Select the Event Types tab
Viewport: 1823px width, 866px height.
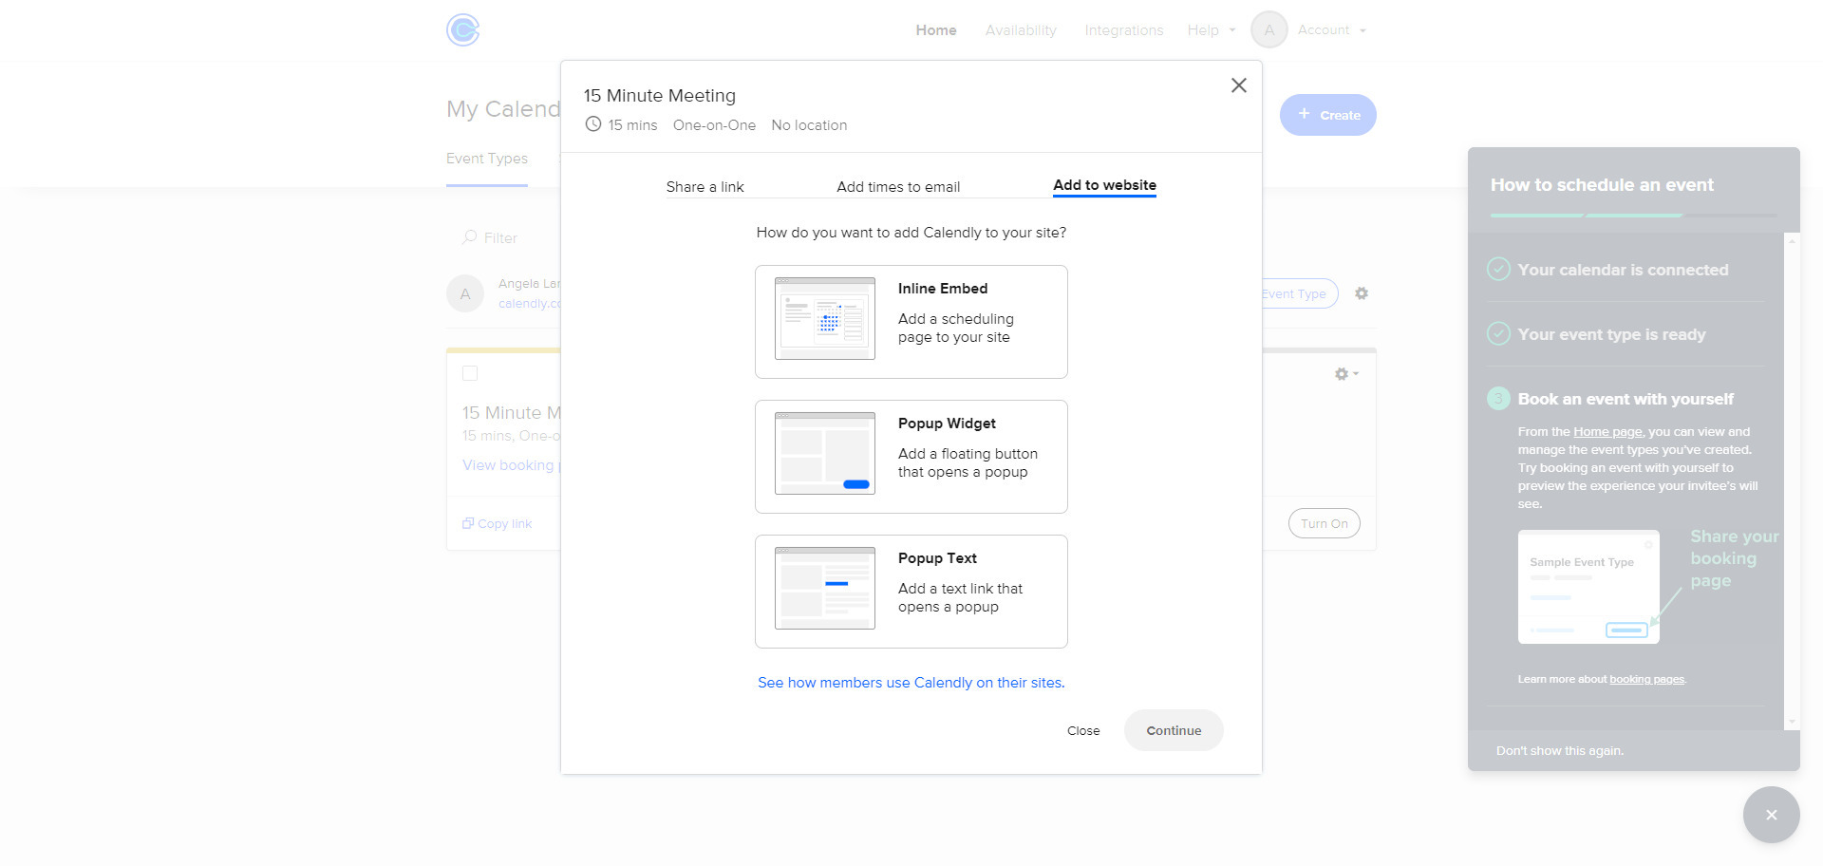pos(487,159)
